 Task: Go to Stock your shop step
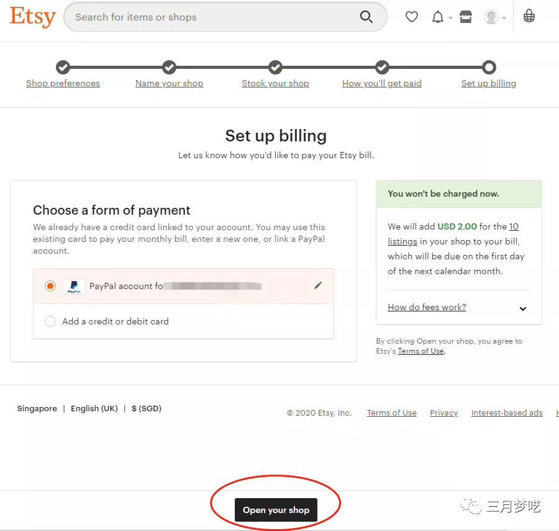click(x=275, y=83)
